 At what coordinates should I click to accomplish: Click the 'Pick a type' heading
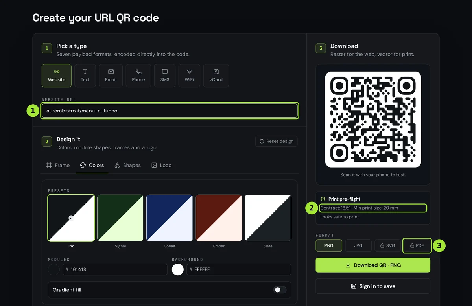[72, 46]
